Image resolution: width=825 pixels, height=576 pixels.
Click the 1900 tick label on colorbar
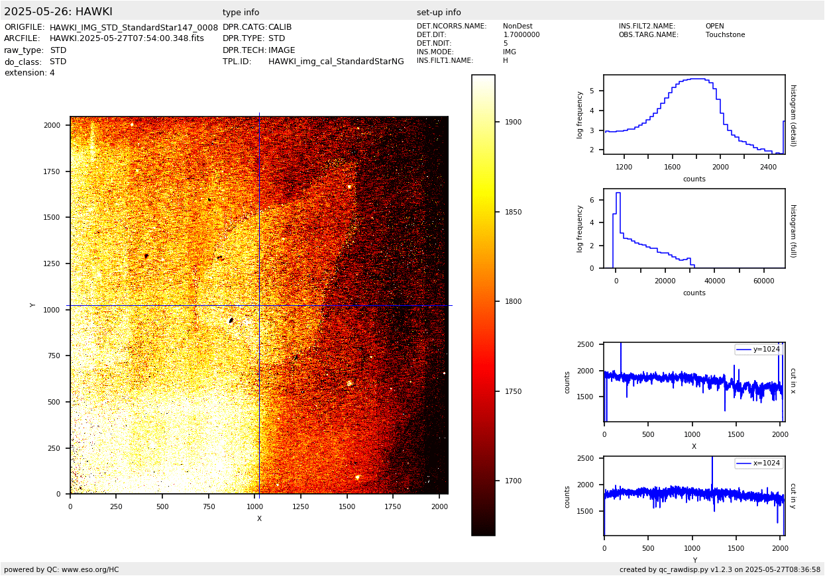pyautogui.click(x=512, y=122)
